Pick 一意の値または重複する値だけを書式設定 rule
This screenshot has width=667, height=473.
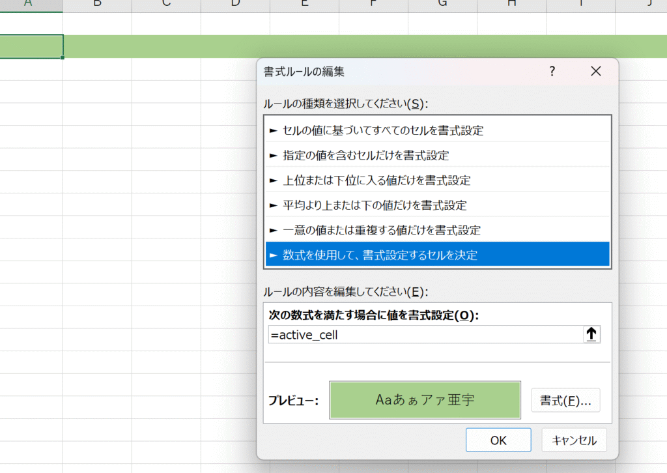tap(382, 230)
